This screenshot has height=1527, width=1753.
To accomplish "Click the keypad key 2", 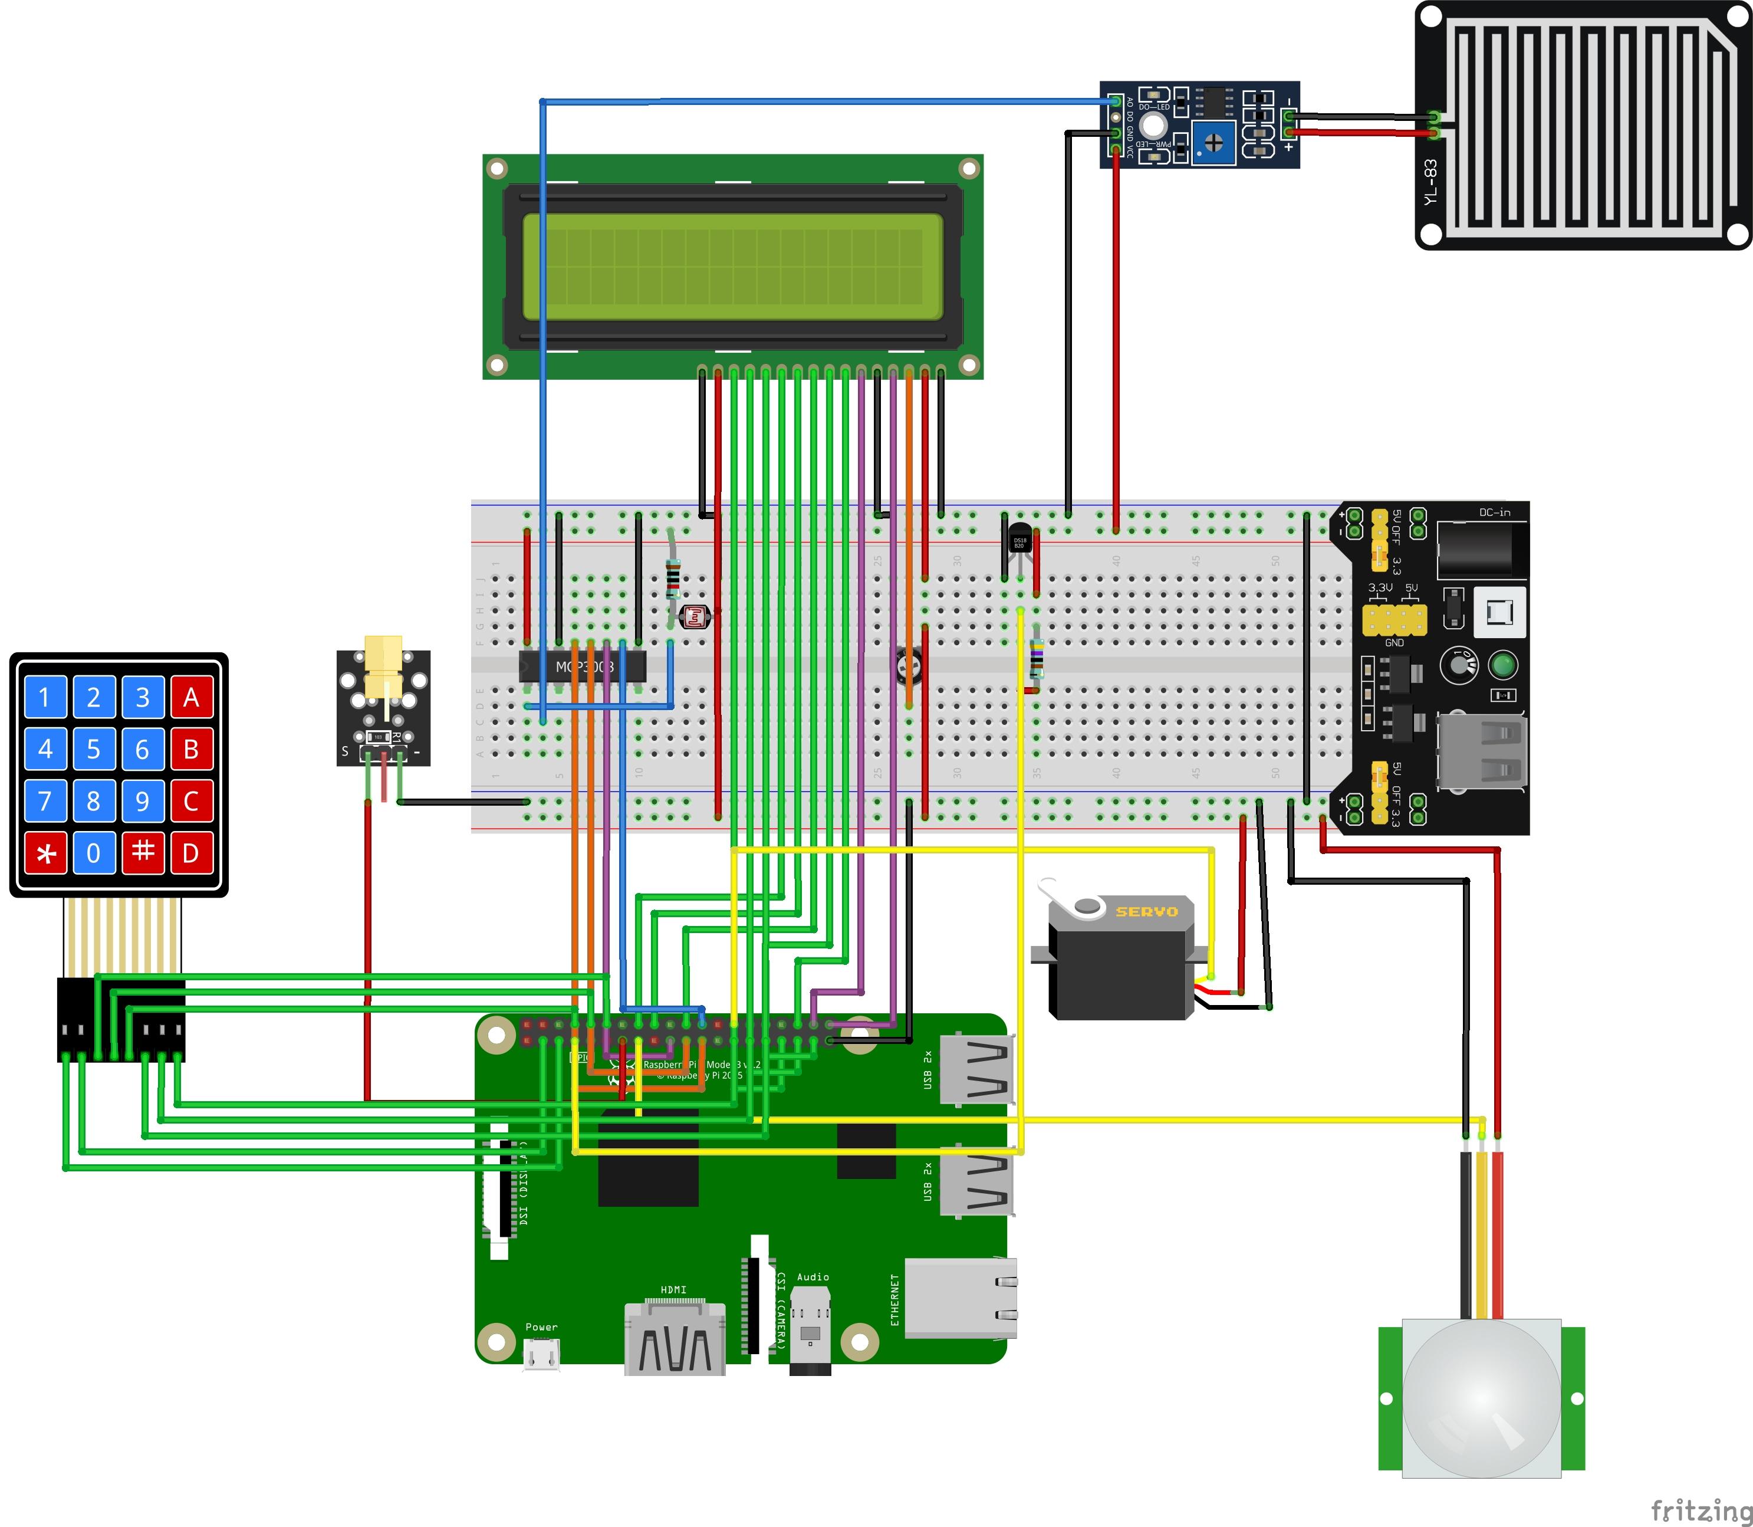I will click(x=94, y=698).
